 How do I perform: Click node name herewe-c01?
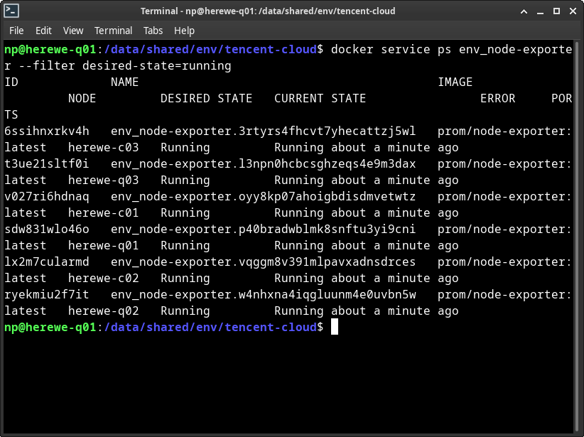(x=104, y=213)
